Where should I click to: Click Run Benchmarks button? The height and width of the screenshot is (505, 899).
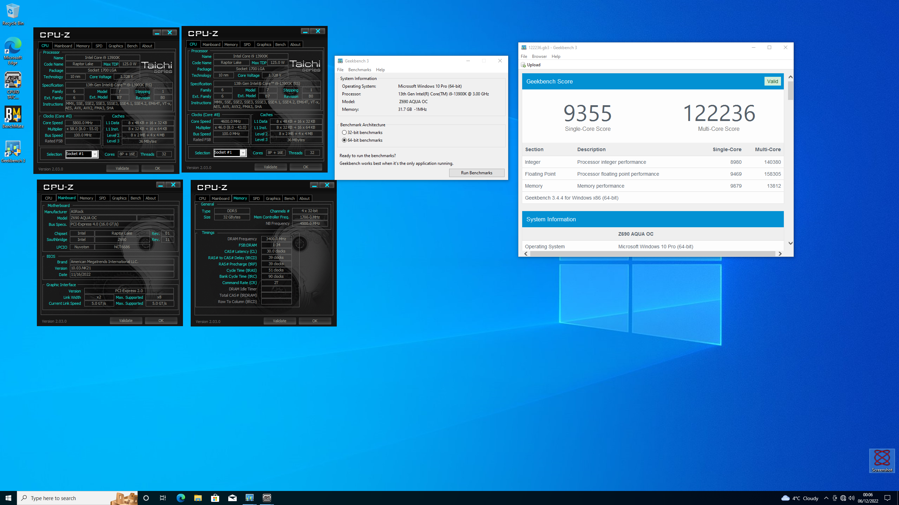pyautogui.click(x=477, y=173)
